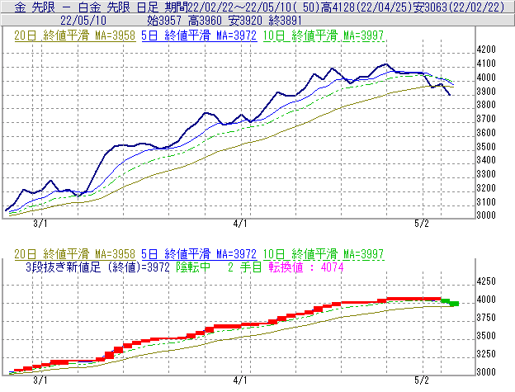515x392 pixels.
Task: Click the 3750 axis label on the lower chart
Action: click(x=486, y=318)
